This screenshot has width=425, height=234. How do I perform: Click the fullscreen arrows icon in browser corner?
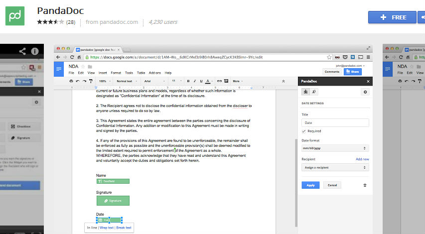pyautogui.click(x=368, y=48)
